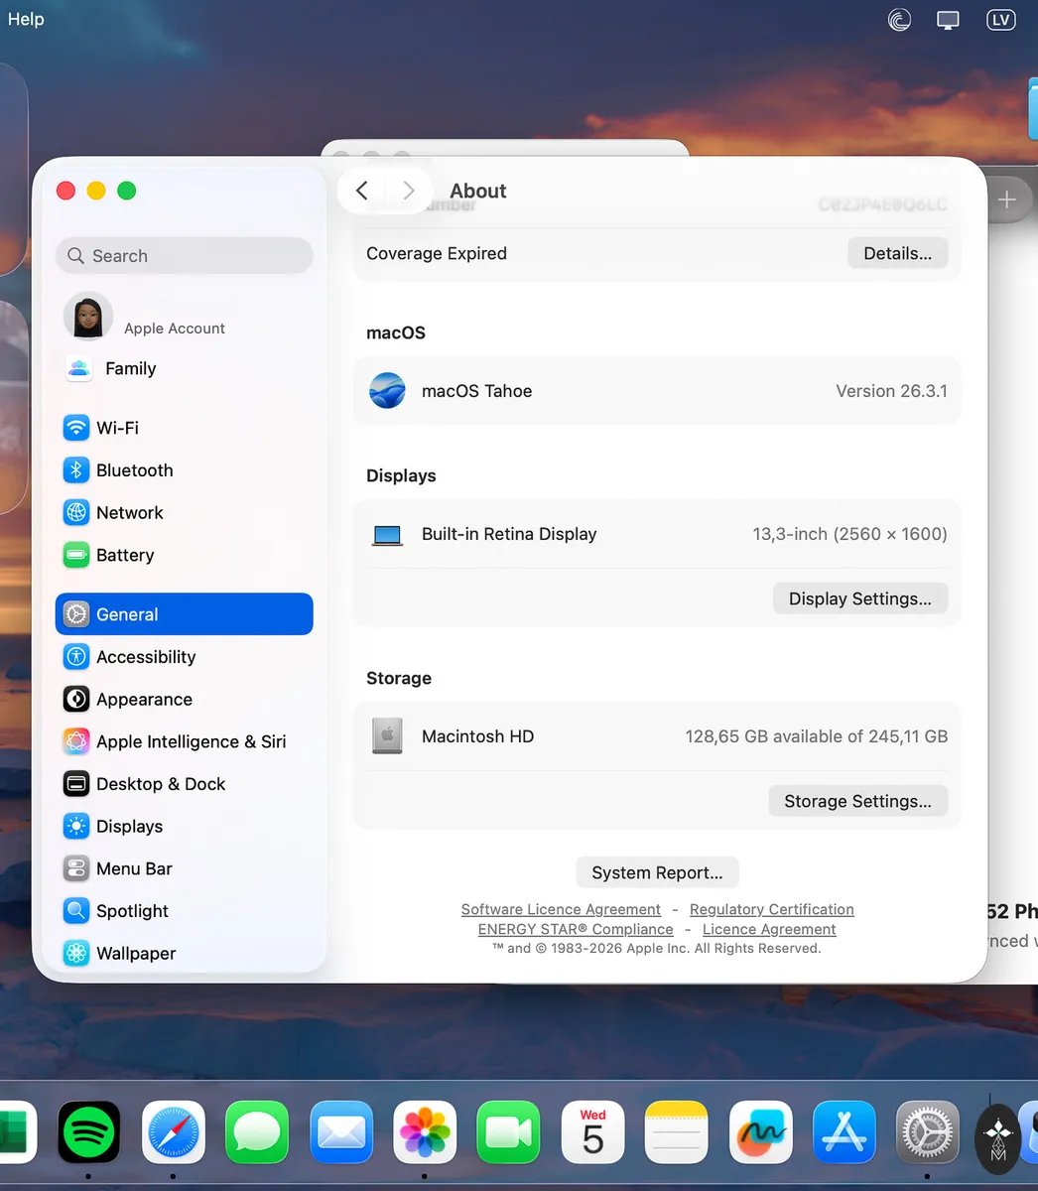Launch Photos from the Dock
Screen dimensions: 1038x1191
[425, 1132]
